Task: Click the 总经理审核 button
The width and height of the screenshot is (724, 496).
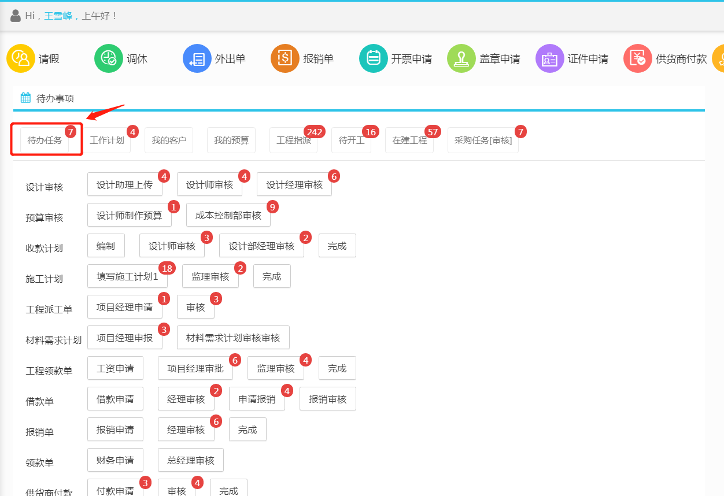Action: pyautogui.click(x=191, y=460)
